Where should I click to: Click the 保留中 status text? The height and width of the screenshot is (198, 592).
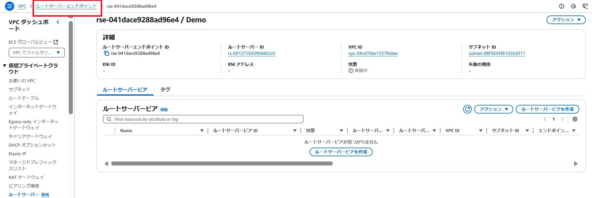(x=361, y=71)
